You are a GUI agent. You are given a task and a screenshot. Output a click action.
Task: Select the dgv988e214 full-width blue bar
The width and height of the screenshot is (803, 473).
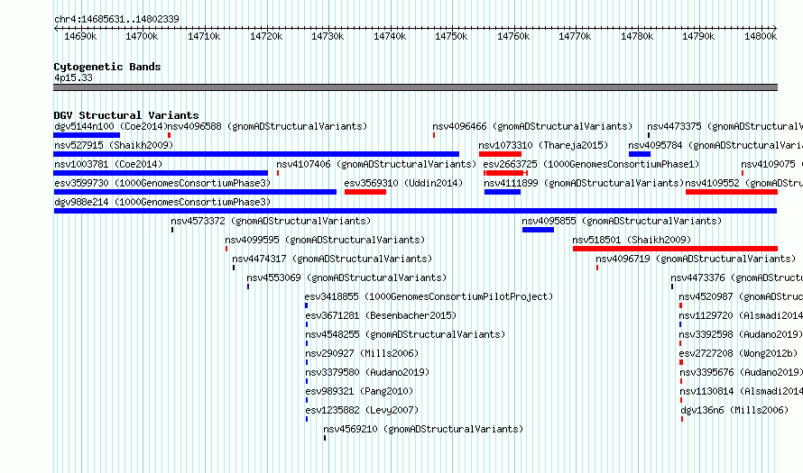415,211
